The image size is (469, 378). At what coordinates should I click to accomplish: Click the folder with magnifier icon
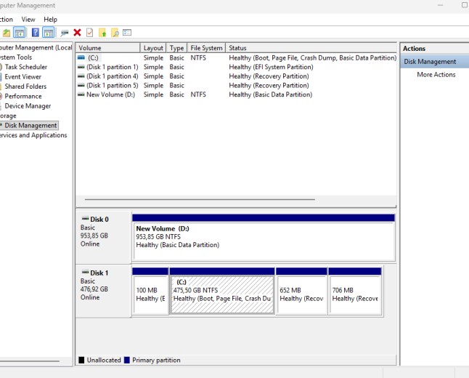click(115, 33)
